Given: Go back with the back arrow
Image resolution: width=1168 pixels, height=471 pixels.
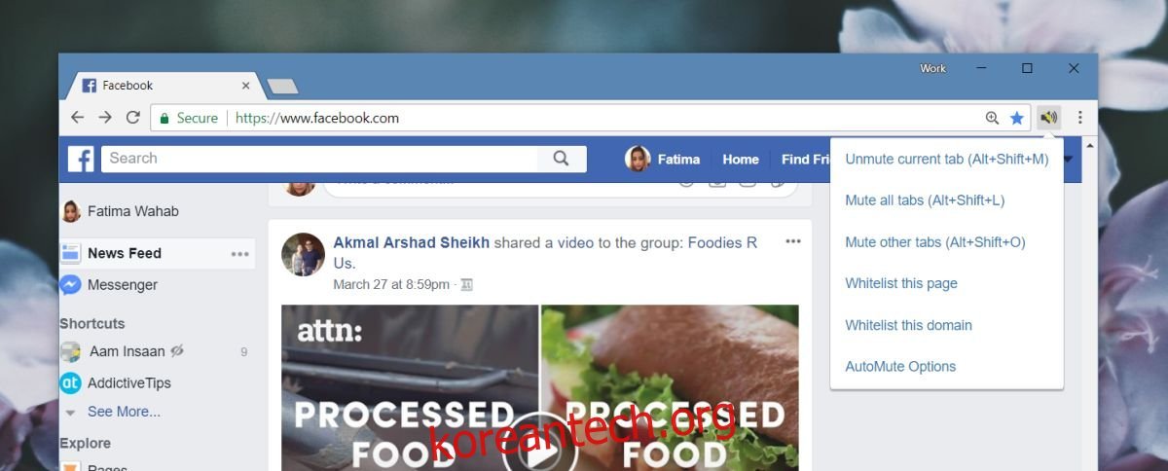Looking at the screenshot, I should (x=78, y=118).
